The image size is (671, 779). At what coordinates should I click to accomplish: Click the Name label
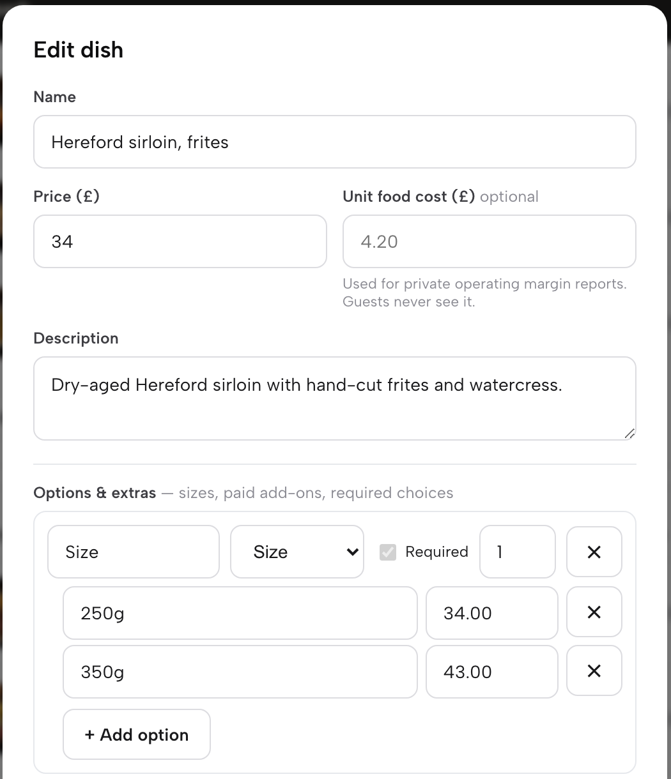[x=55, y=97]
